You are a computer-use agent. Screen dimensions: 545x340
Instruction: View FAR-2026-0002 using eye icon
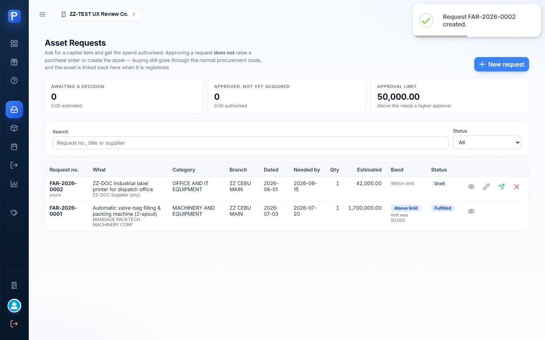[471, 187]
